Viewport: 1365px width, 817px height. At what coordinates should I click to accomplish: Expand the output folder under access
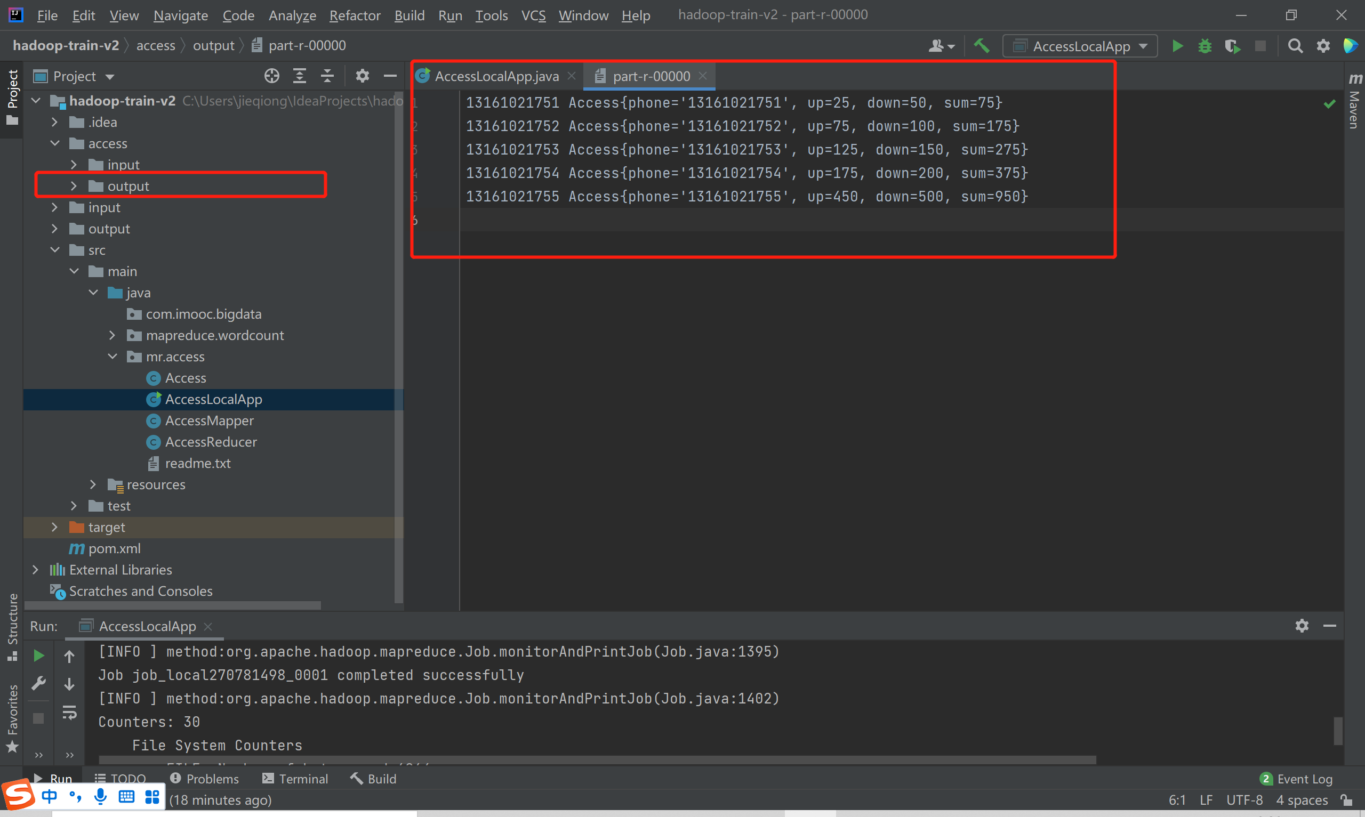tap(74, 186)
